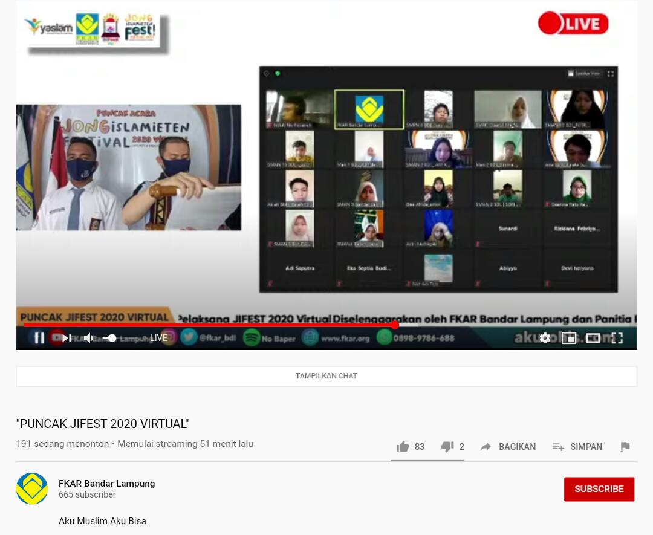
Task: Select the 'Aku Muslim Aku Bisa' description
Action: point(102,521)
